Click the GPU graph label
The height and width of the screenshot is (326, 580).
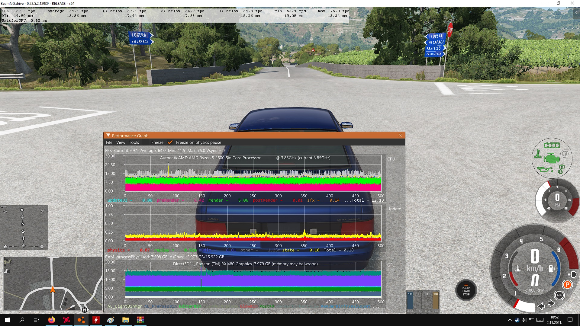391,265
